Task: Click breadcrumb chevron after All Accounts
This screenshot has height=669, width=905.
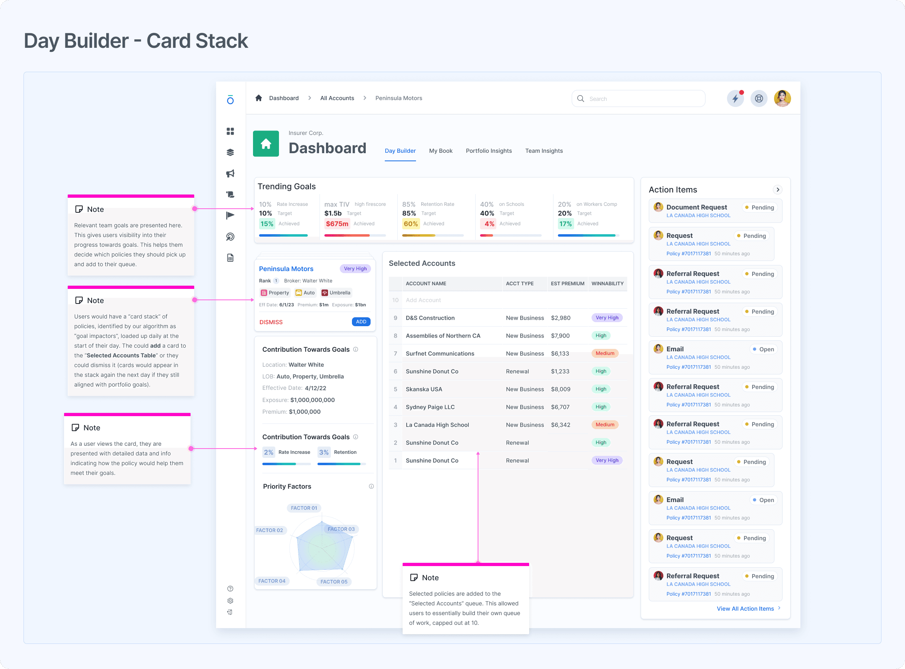Action: (x=365, y=98)
